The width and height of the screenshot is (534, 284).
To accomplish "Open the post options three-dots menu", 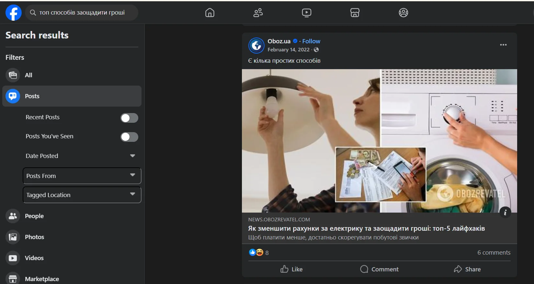I will point(503,45).
